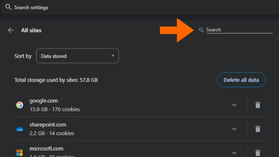This screenshot has height=157, width=279.
Task: Expand the microsoft.com details chevron
Action: pos(234,152)
